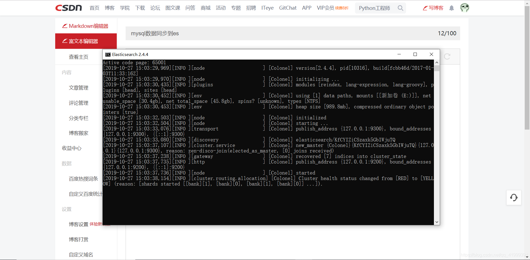
Task: Open 评论管理 in sidebar
Action: point(79,103)
